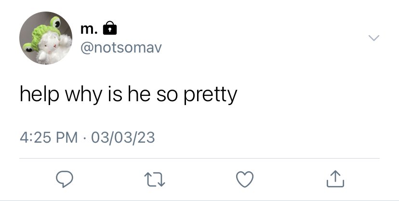Click the display name m.
The height and width of the screenshot is (201, 399).
point(89,29)
